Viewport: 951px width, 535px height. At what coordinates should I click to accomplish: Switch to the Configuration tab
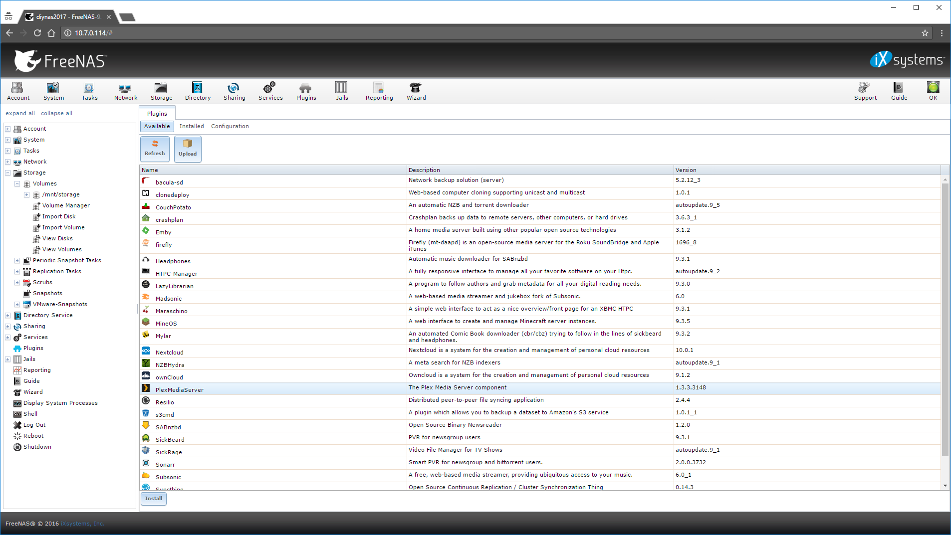tap(230, 126)
